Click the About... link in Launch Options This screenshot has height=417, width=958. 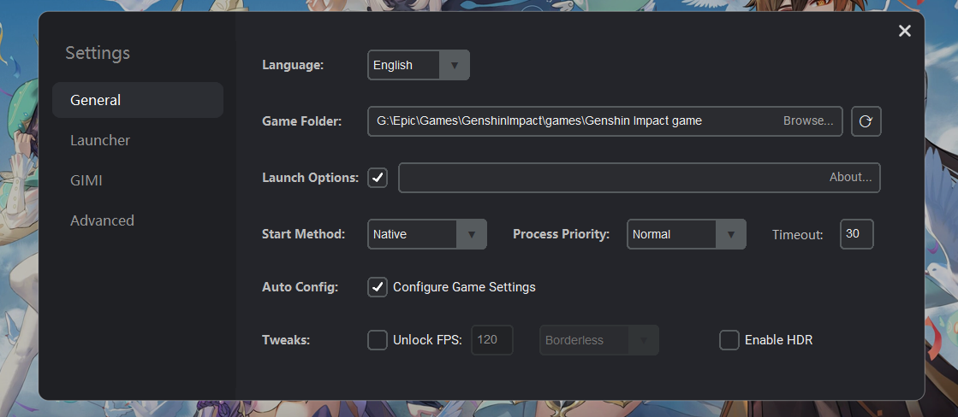pos(850,178)
